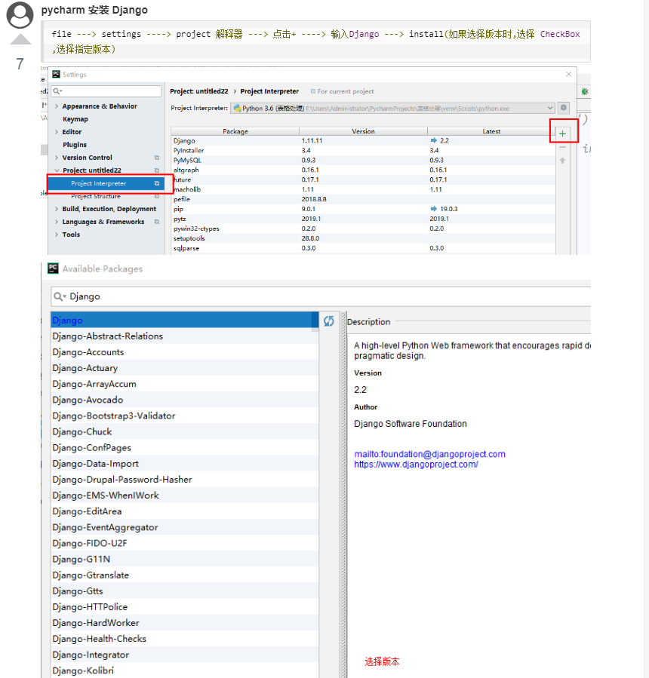The height and width of the screenshot is (678, 649).
Task: Close the Settings dialog
Action: (x=568, y=75)
